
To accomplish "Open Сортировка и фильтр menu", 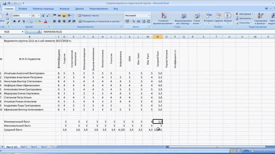I will pyautogui.click(x=260, y=18).
